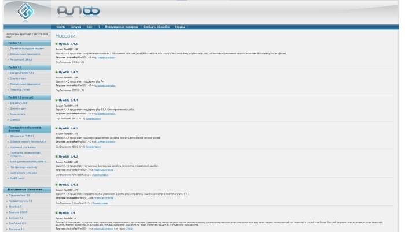
Task: Follow download page link under ПунББ 1.4
Action: pyautogui.click(x=104, y=229)
